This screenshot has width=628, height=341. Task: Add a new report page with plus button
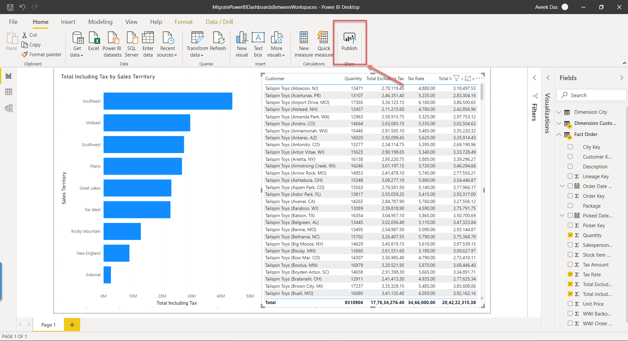click(x=72, y=324)
